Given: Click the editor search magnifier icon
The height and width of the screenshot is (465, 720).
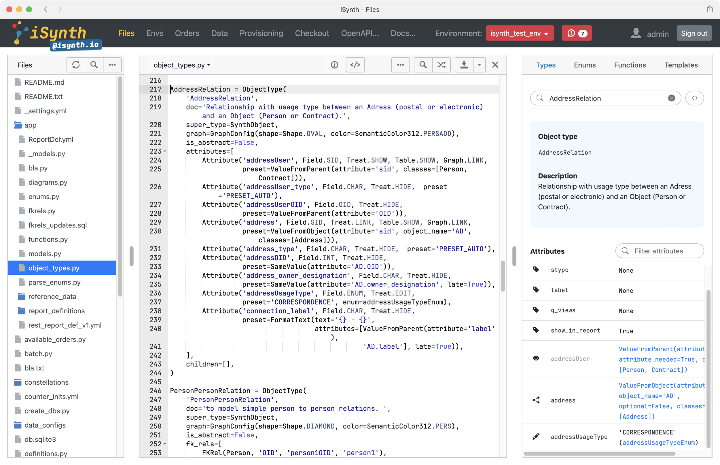Looking at the screenshot, I should click(x=423, y=65).
